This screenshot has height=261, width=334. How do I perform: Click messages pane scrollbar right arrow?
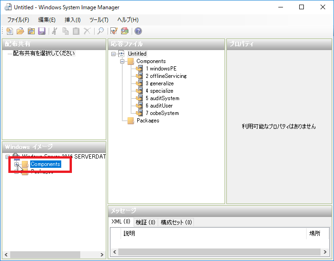[x=325, y=252]
